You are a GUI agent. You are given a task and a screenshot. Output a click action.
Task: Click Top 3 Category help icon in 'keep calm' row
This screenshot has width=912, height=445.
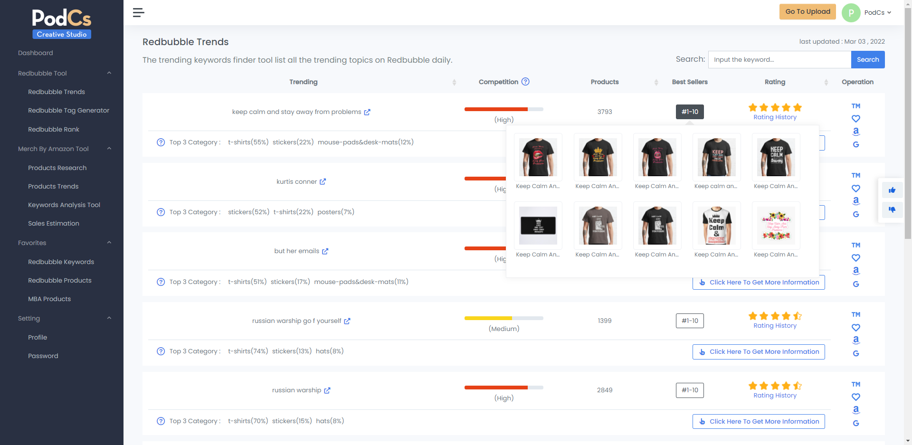161,142
